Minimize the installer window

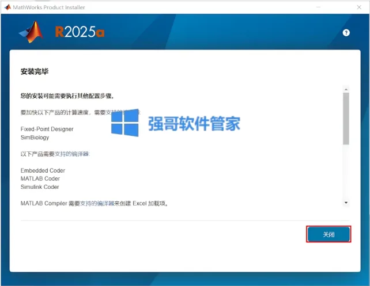tap(318, 7)
